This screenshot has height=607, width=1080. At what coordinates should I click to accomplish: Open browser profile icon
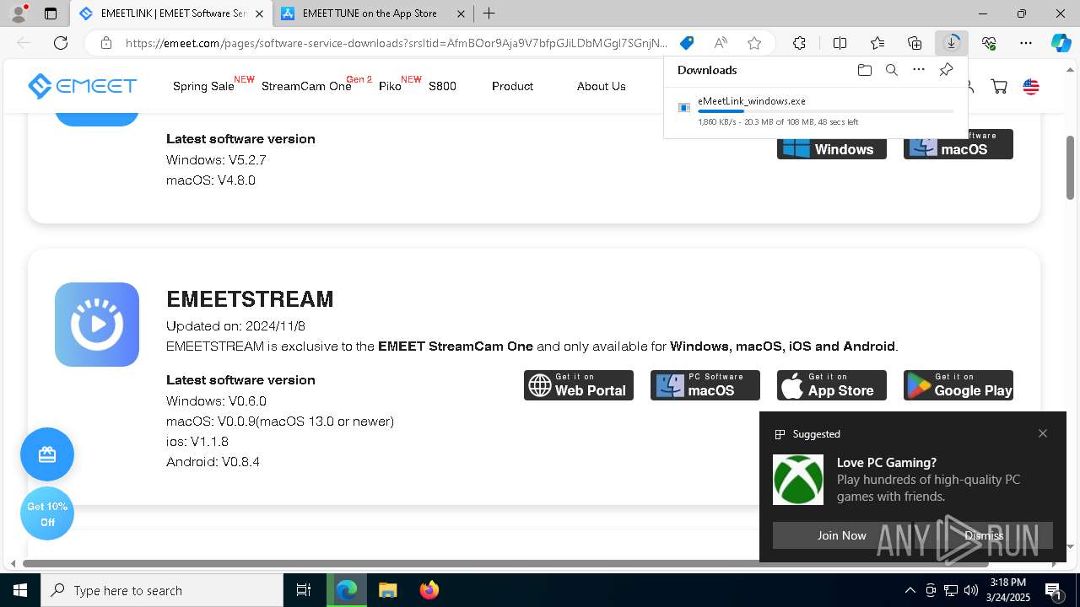(x=19, y=13)
